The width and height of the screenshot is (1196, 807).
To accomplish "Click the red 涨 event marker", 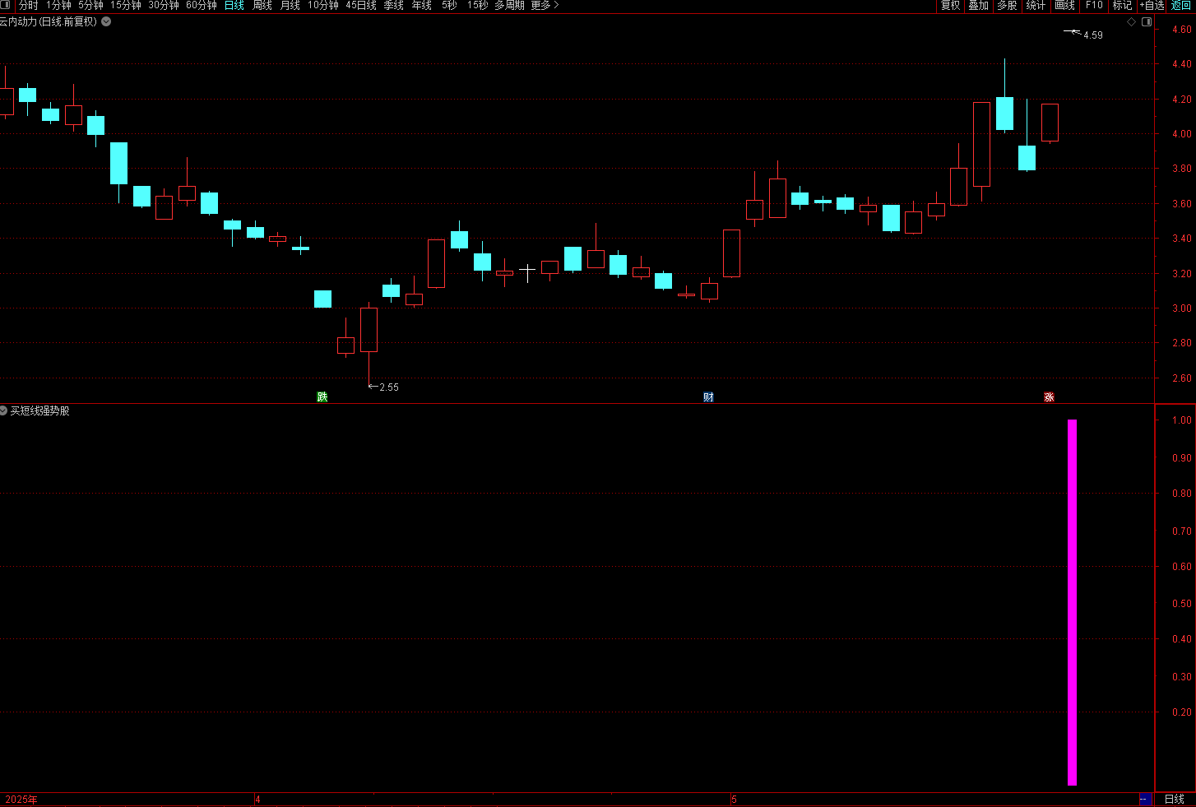I will (x=1049, y=397).
